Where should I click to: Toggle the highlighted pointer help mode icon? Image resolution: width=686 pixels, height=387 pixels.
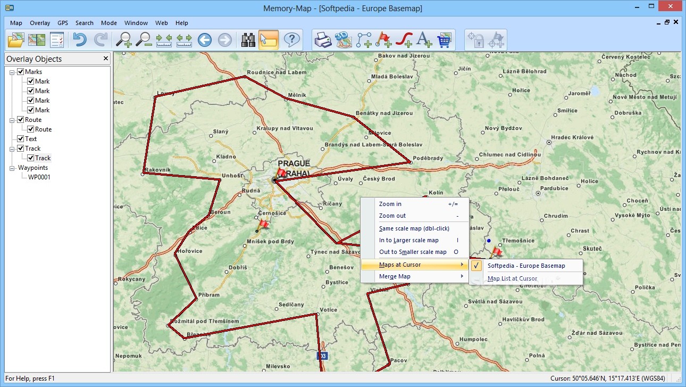click(269, 40)
